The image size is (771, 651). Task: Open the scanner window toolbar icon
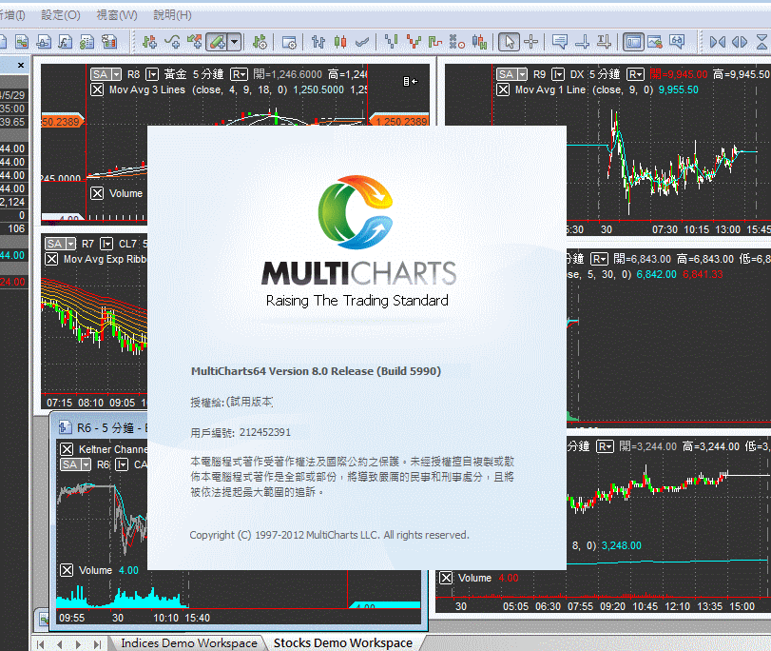point(22,42)
